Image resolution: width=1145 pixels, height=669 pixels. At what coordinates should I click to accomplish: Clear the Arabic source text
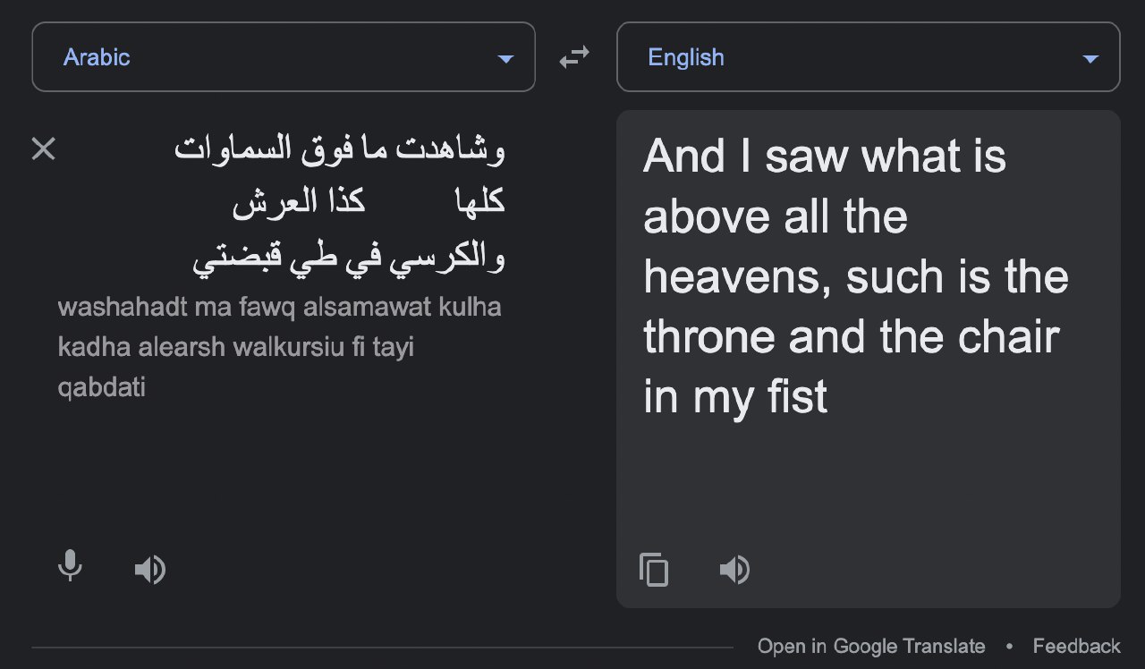point(43,148)
